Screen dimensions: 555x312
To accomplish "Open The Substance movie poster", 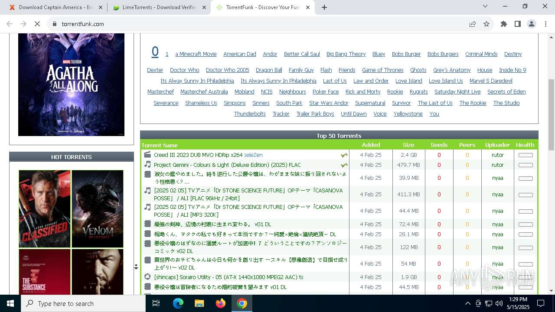I will click(45, 272).
